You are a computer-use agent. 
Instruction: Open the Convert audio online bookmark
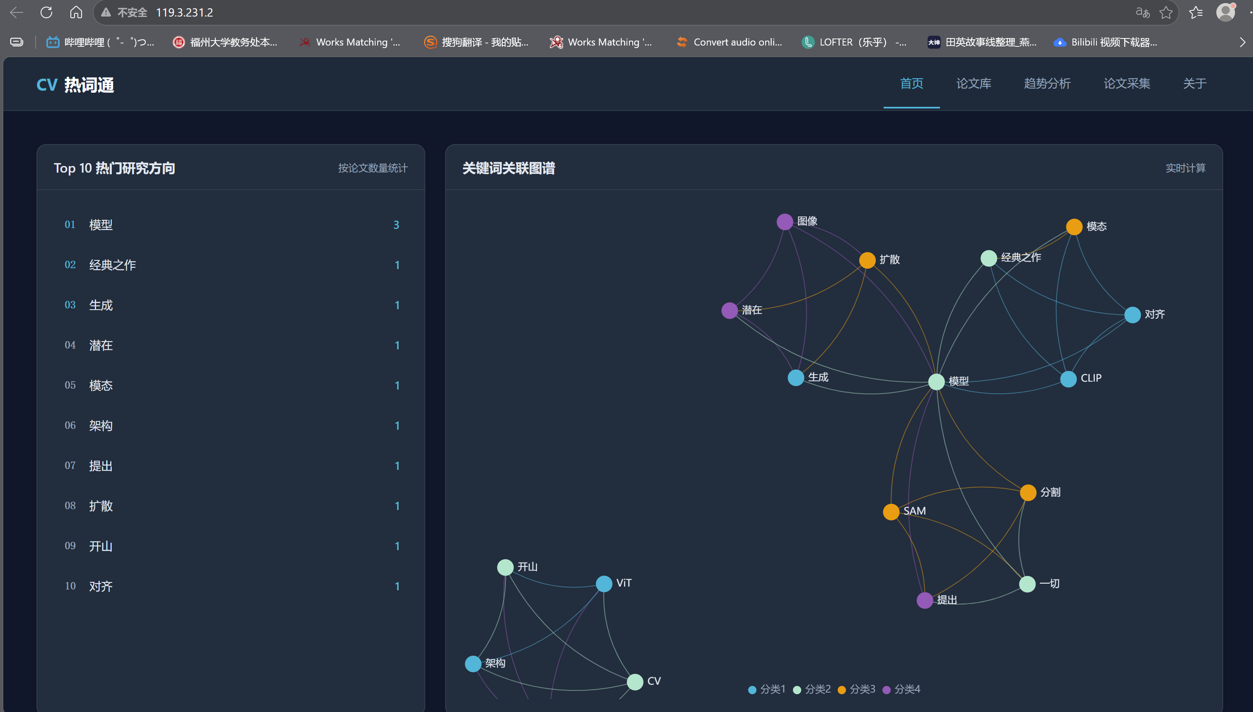point(729,42)
